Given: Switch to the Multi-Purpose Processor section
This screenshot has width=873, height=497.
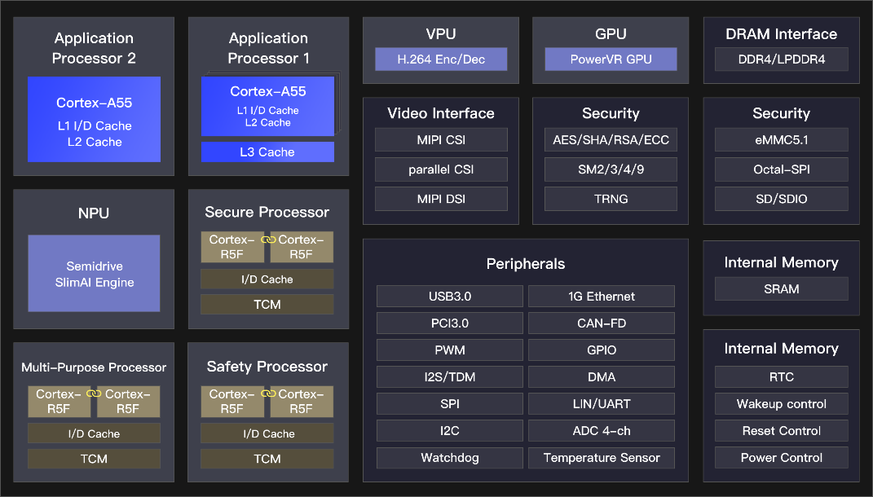Looking at the screenshot, I should pos(93,367).
